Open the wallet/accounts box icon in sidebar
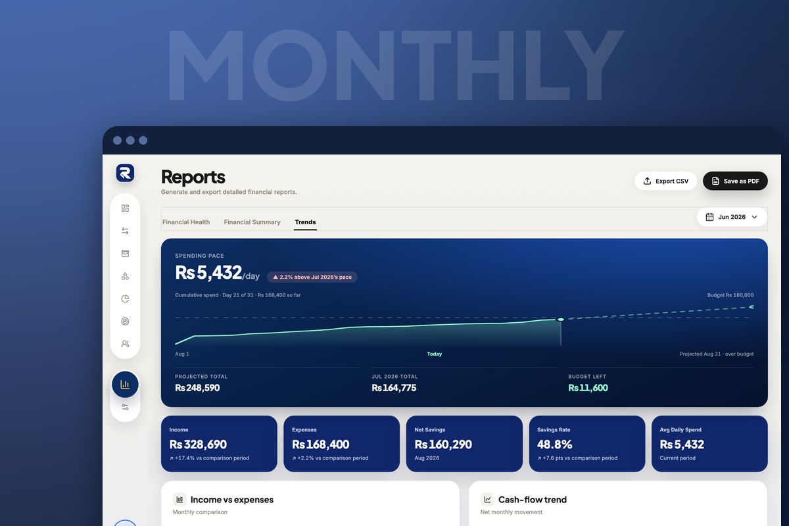 tap(125, 253)
